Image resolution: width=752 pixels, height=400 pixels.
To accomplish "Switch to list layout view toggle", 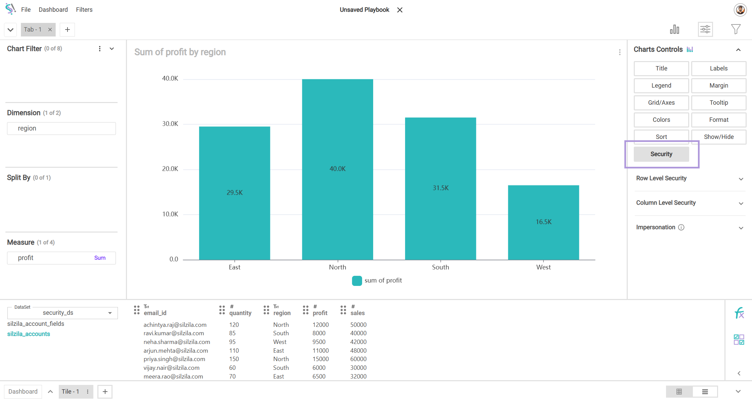I will [705, 392].
